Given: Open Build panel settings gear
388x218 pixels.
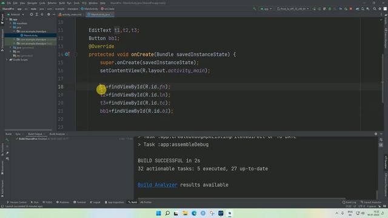Looking at the screenshot, I should pos(376,134).
